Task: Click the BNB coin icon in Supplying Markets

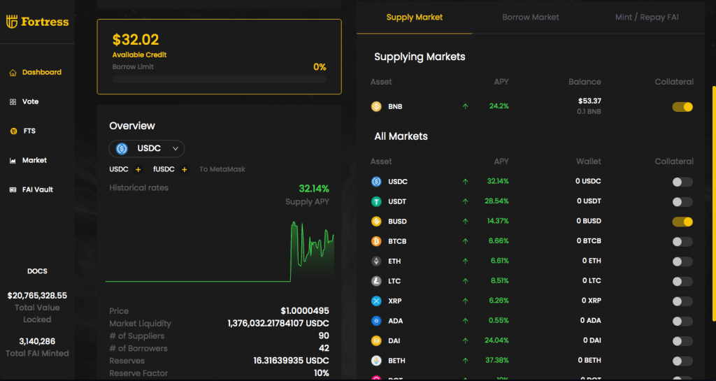Action: coord(376,106)
